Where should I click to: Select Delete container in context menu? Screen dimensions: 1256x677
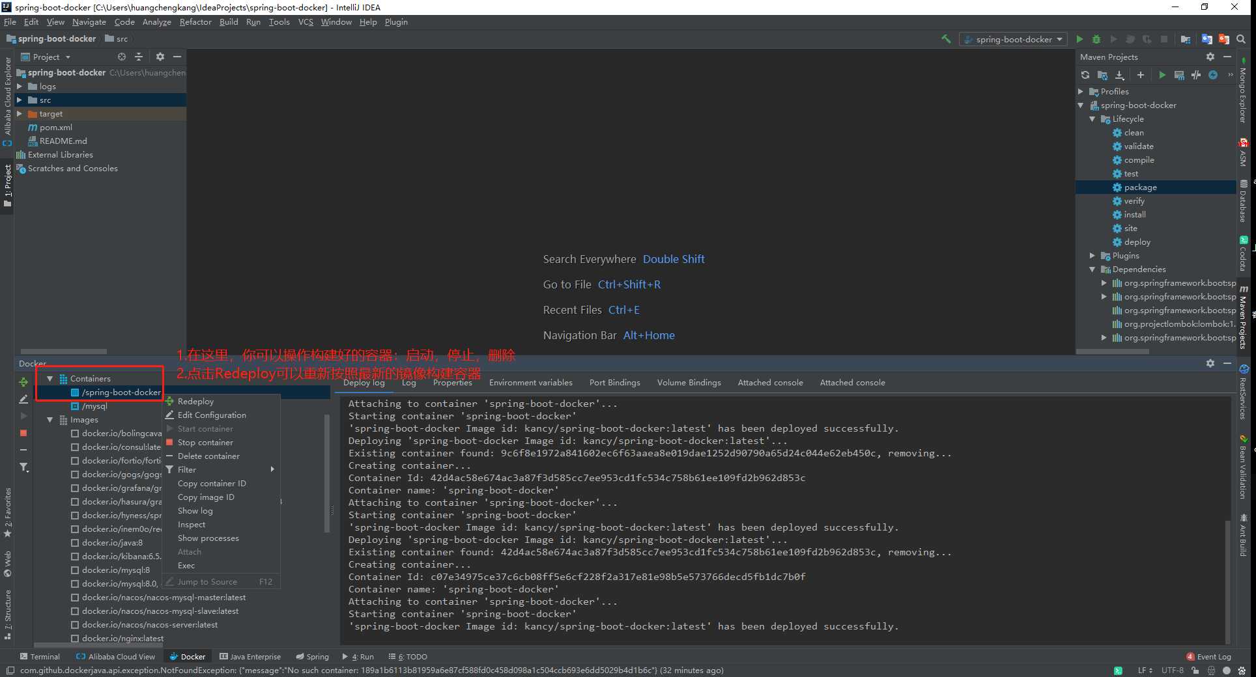(x=221, y=456)
